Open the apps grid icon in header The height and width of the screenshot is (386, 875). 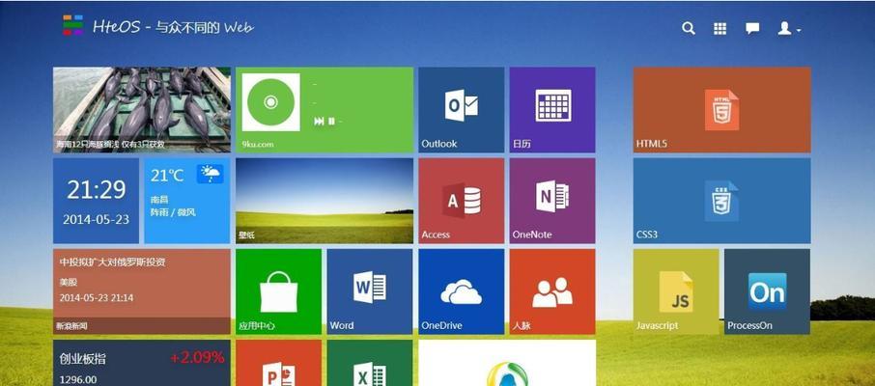point(720,28)
